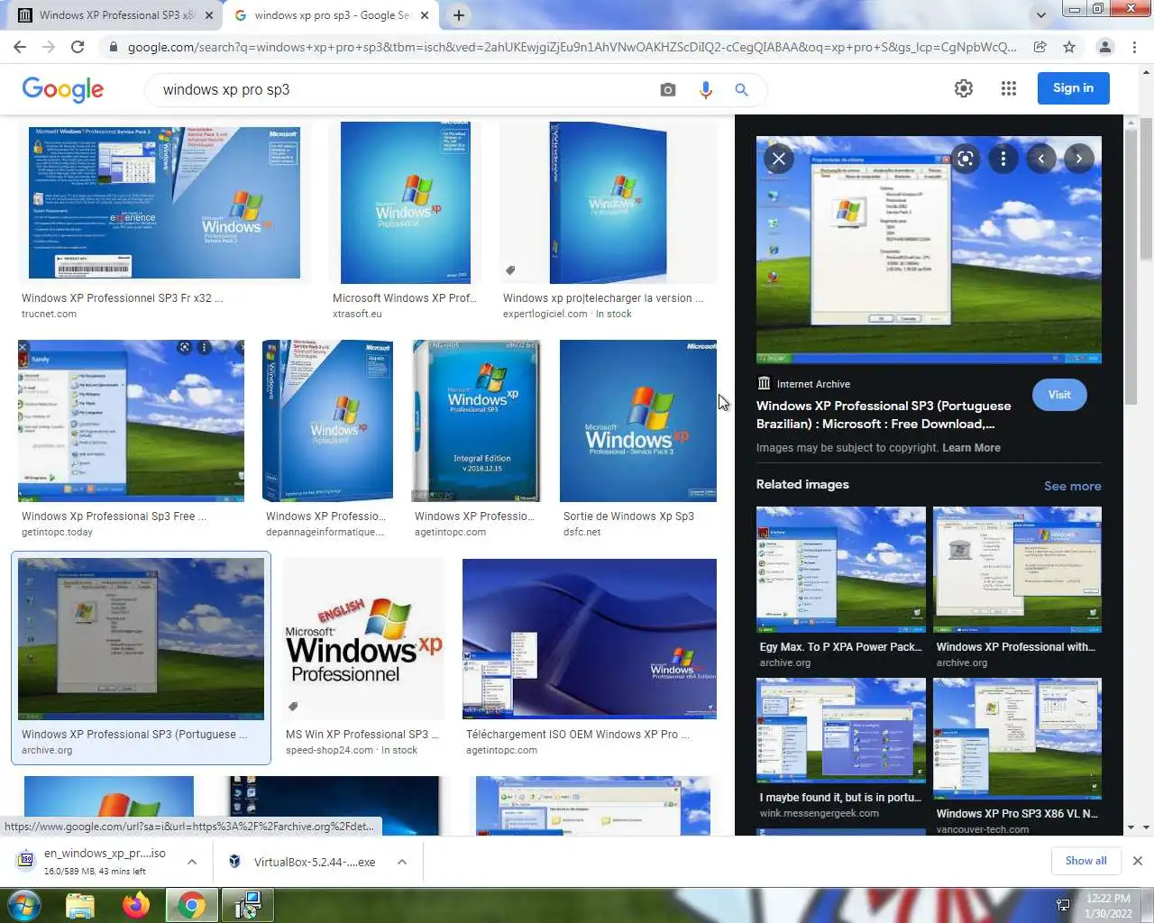This screenshot has width=1154, height=923.
Task: Open the dsfc.net Sortie de Windows Xp Sp3 image
Action: (x=638, y=420)
